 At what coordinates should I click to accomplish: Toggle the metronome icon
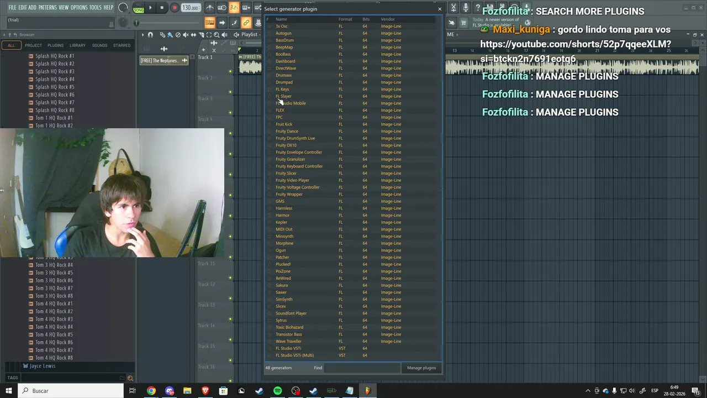click(x=210, y=8)
